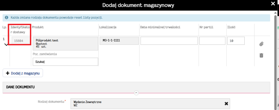
Task: Click the Produkt column header
Action: 38,27
